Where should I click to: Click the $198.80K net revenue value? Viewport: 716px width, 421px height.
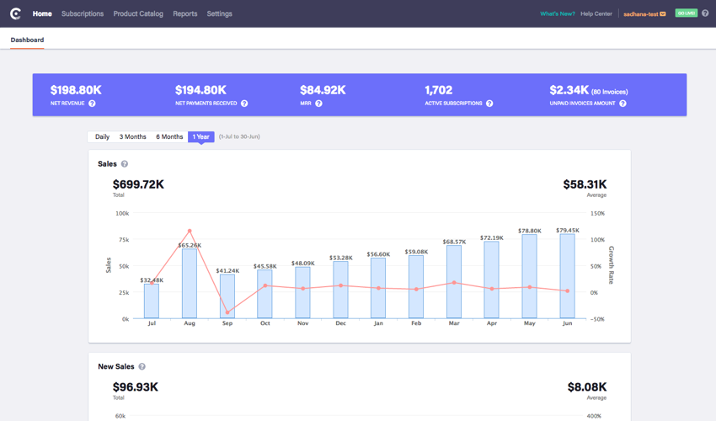(x=76, y=90)
